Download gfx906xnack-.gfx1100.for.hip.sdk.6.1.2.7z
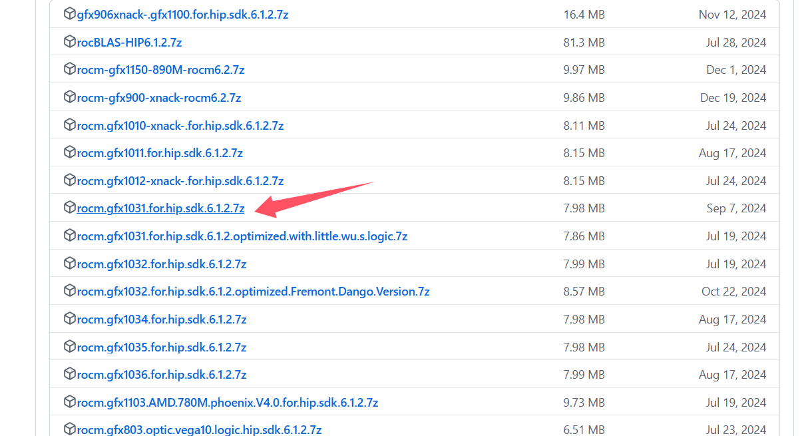Viewport: 810px width, 436px height. 182,15
